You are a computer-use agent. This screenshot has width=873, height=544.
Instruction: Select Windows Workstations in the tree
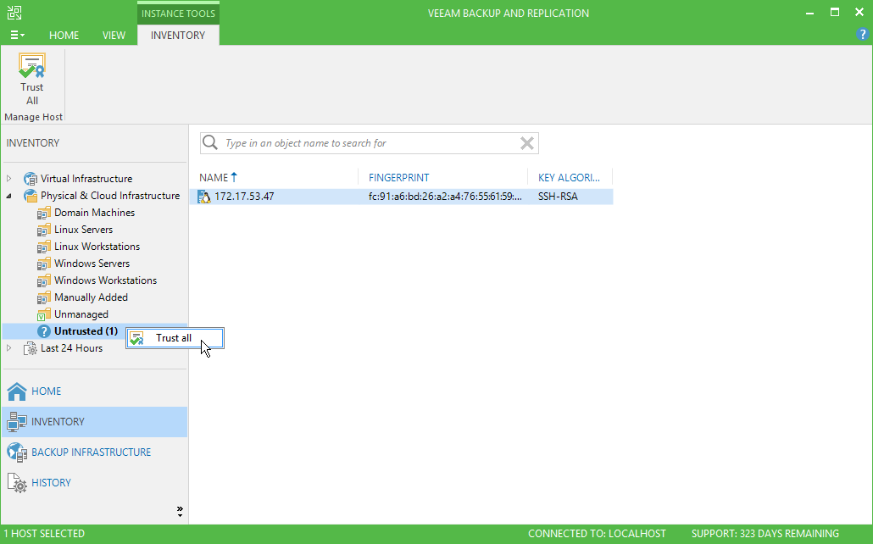[105, 280]
